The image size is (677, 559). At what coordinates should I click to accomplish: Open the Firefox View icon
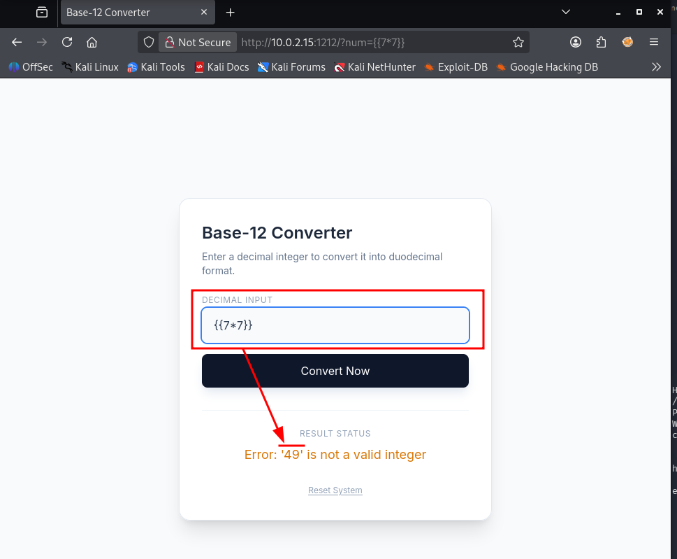(x=42, y=12)
